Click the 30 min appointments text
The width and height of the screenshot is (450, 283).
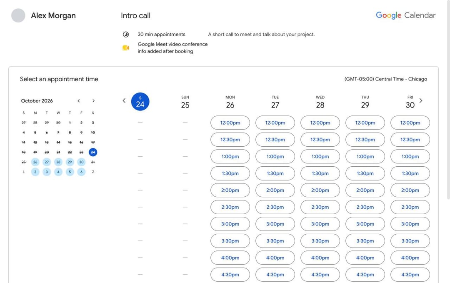[161, 35]
